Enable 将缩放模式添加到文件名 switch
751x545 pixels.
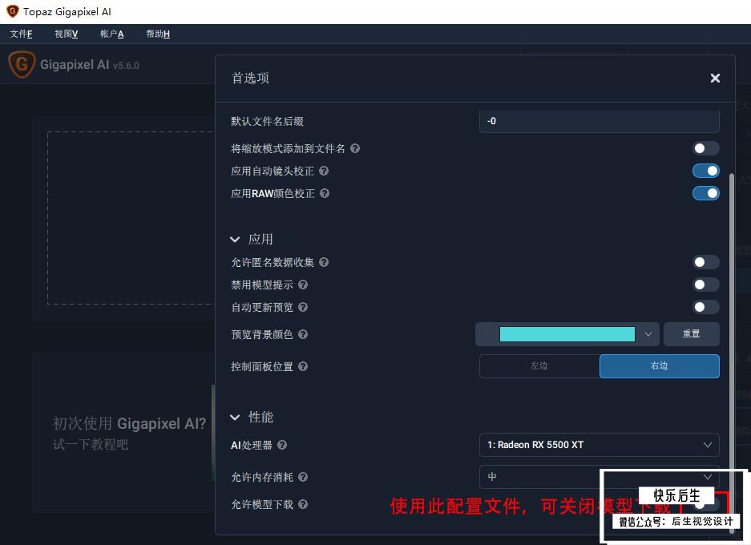(705, 148)
